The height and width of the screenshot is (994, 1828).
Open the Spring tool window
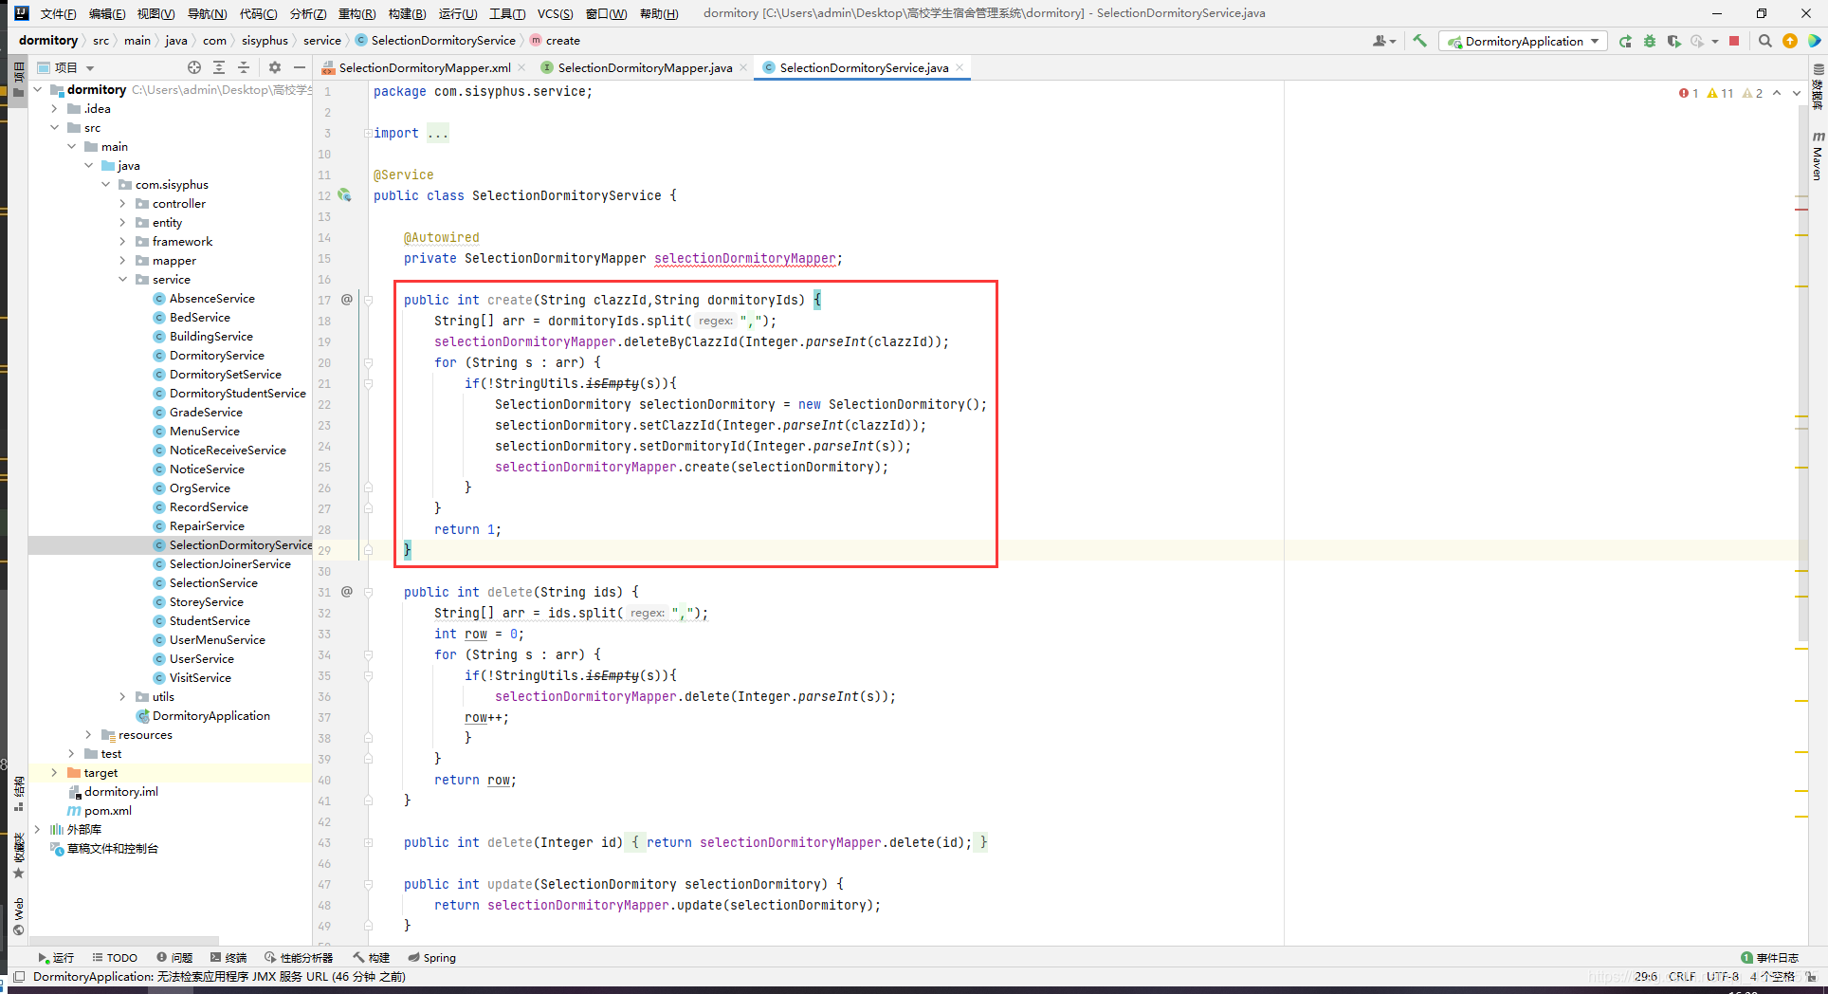pos(431,957)
